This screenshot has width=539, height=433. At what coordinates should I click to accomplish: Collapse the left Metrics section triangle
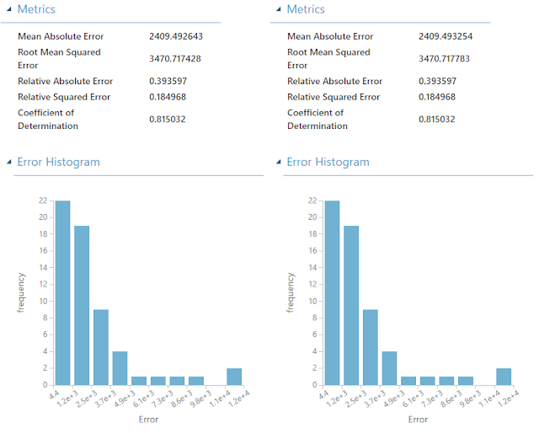click(x=9, y=9)
